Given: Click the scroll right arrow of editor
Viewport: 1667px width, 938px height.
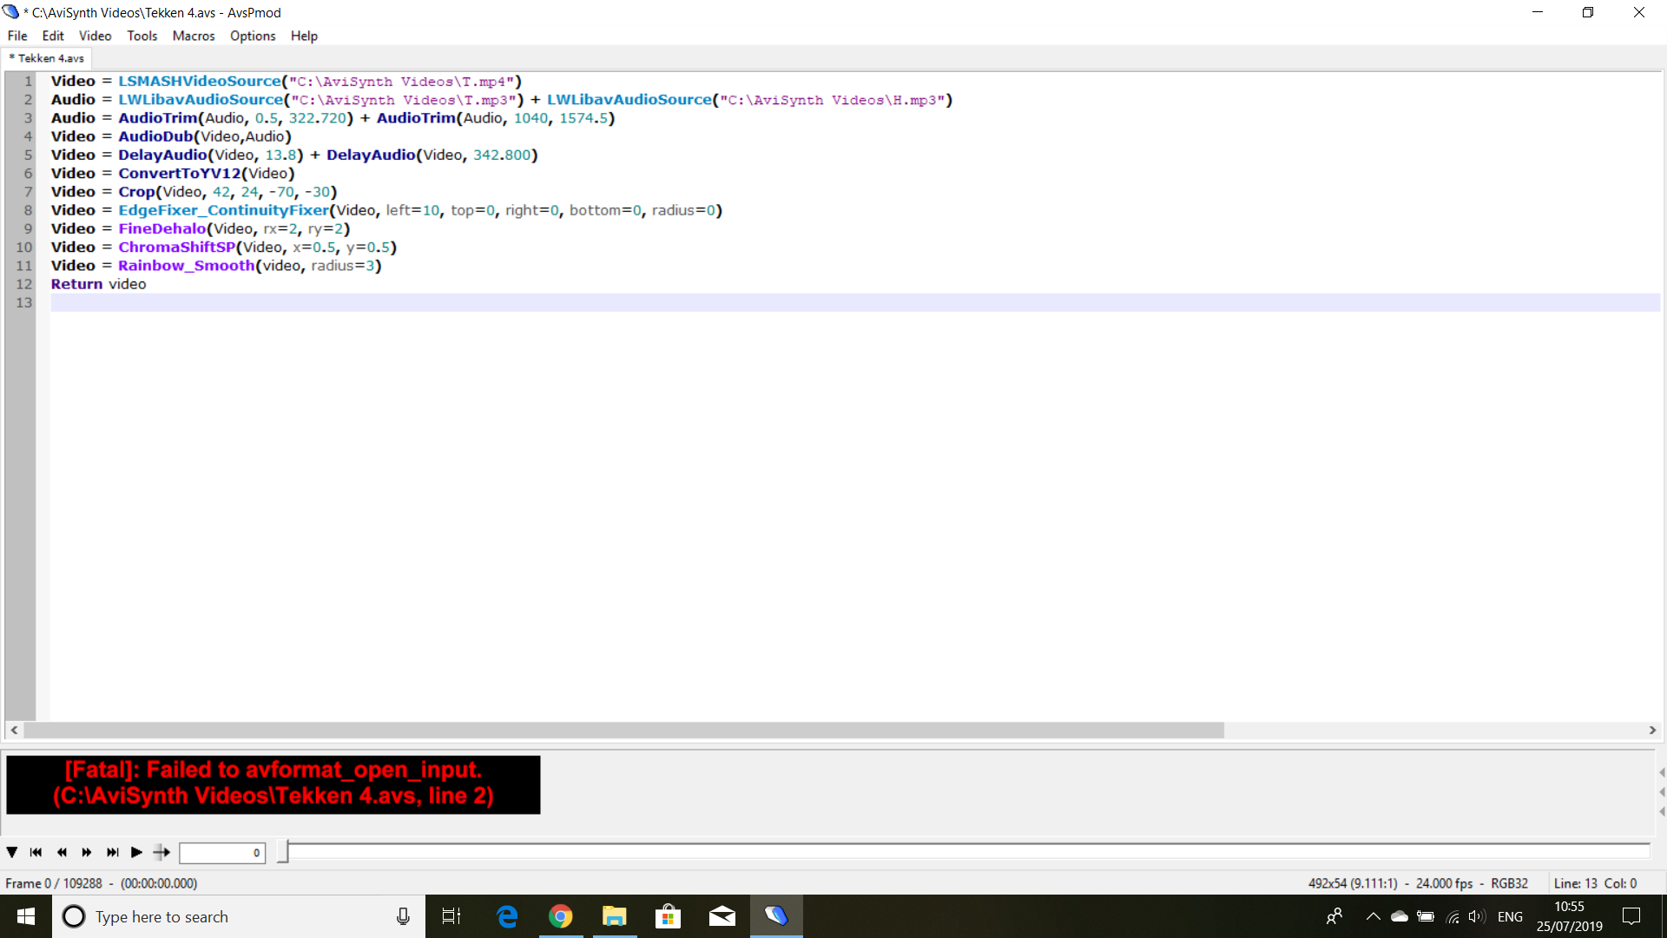Looking at the screenshot, I should [1652, 730].
